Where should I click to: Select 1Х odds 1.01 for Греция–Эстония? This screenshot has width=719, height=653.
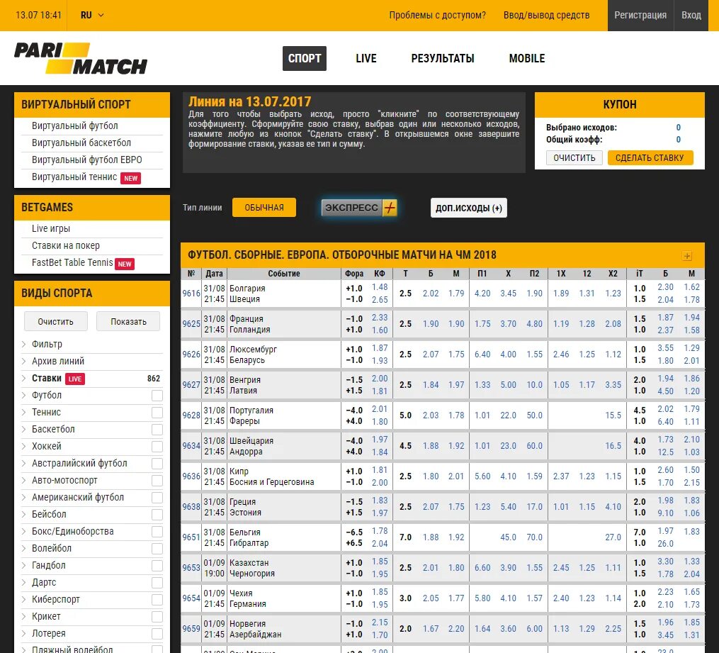(x=561, y=507)
